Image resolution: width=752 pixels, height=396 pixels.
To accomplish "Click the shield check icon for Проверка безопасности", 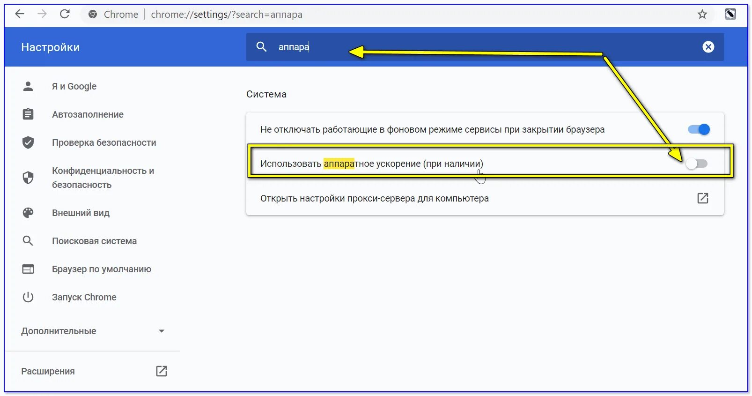I will pos(28,142).
